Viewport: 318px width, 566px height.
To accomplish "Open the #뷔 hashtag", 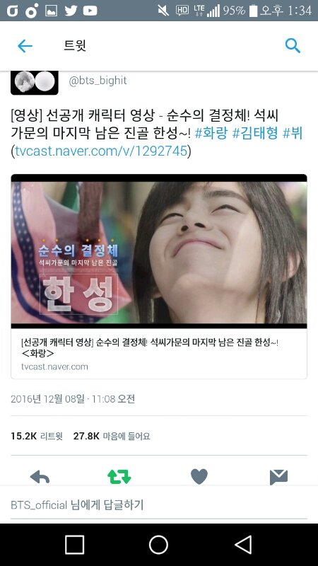I will click(x=293, y=134).
